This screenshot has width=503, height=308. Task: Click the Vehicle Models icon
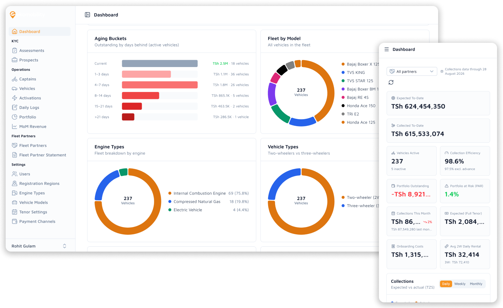coord(15,202)
